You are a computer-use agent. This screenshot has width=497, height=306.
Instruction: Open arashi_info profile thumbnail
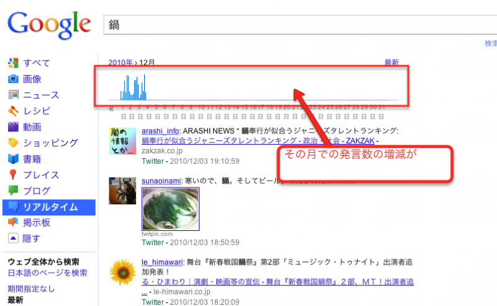point(122,141)
